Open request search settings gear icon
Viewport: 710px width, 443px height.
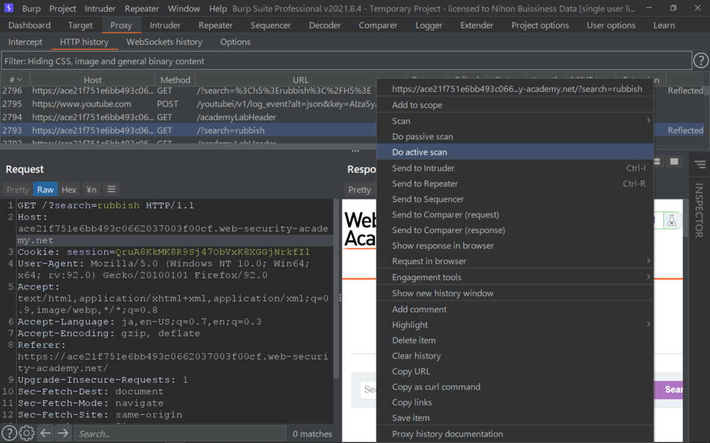[27, 434]
